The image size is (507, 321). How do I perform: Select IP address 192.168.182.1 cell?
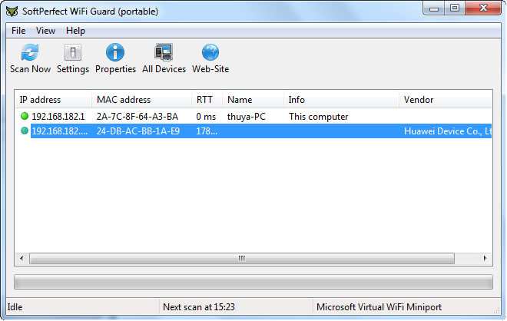coord(58,117)
